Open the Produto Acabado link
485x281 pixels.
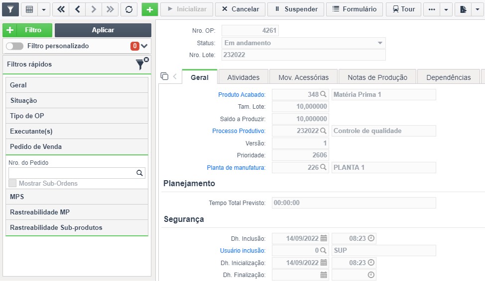click(x=242, y=95)
